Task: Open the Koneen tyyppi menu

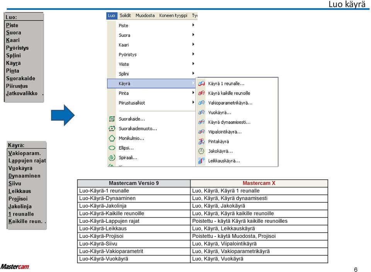Action: [173, 15]
